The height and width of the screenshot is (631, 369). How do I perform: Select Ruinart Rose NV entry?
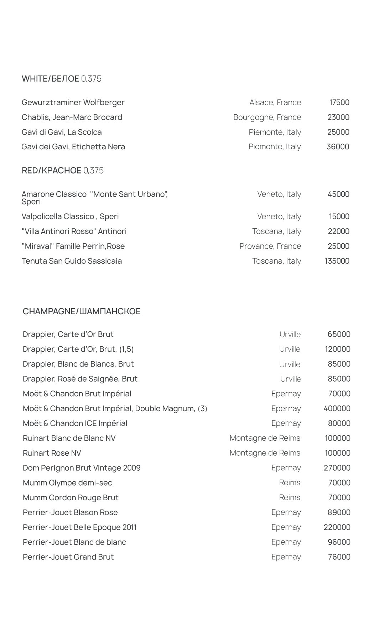click(x=52, y=453)
